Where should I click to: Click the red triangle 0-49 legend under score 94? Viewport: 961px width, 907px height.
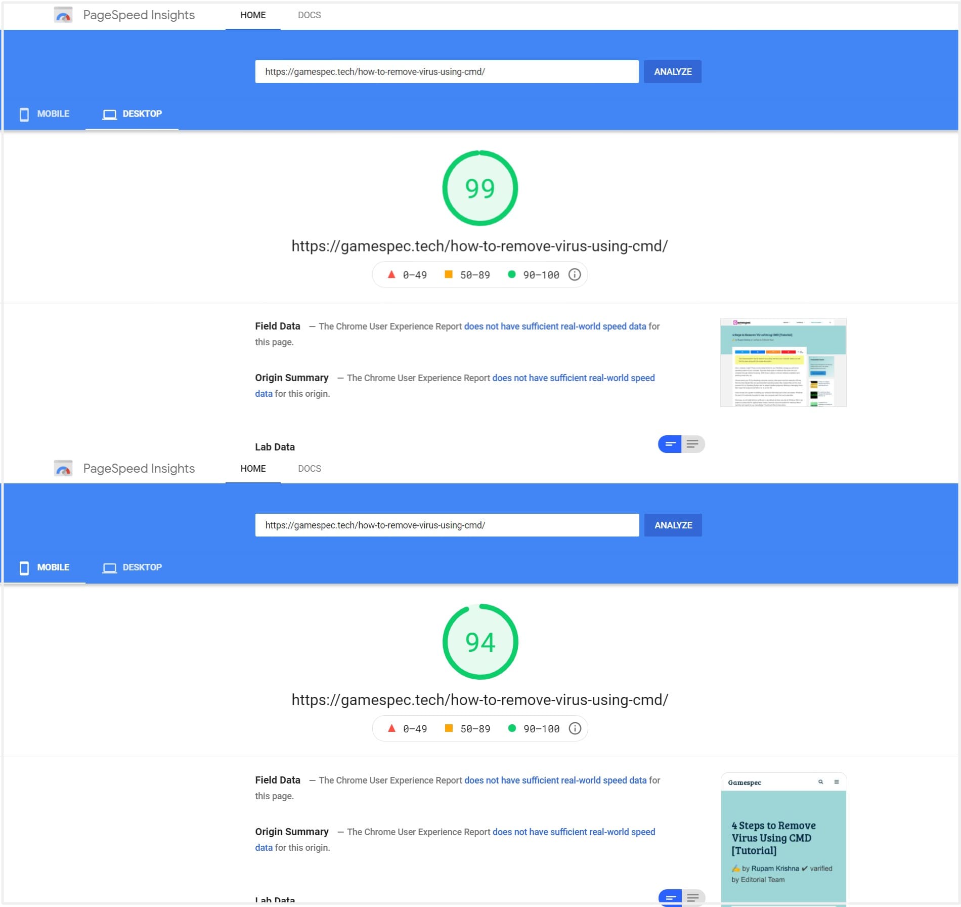pyautogui.click(x=407, y=728)
